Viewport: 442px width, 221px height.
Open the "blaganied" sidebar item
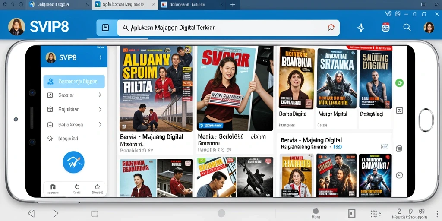[x=68, y=139]
